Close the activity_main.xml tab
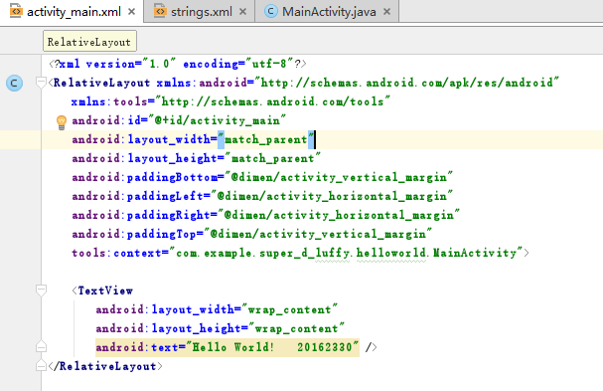This screenshot has height=391, width=603. pyautogui.click(x=131, y=12)
